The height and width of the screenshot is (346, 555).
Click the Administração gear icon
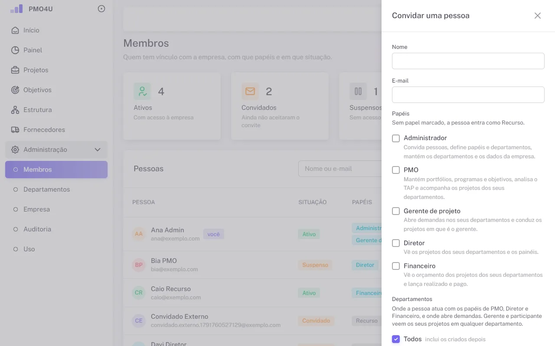coord(15,150)
